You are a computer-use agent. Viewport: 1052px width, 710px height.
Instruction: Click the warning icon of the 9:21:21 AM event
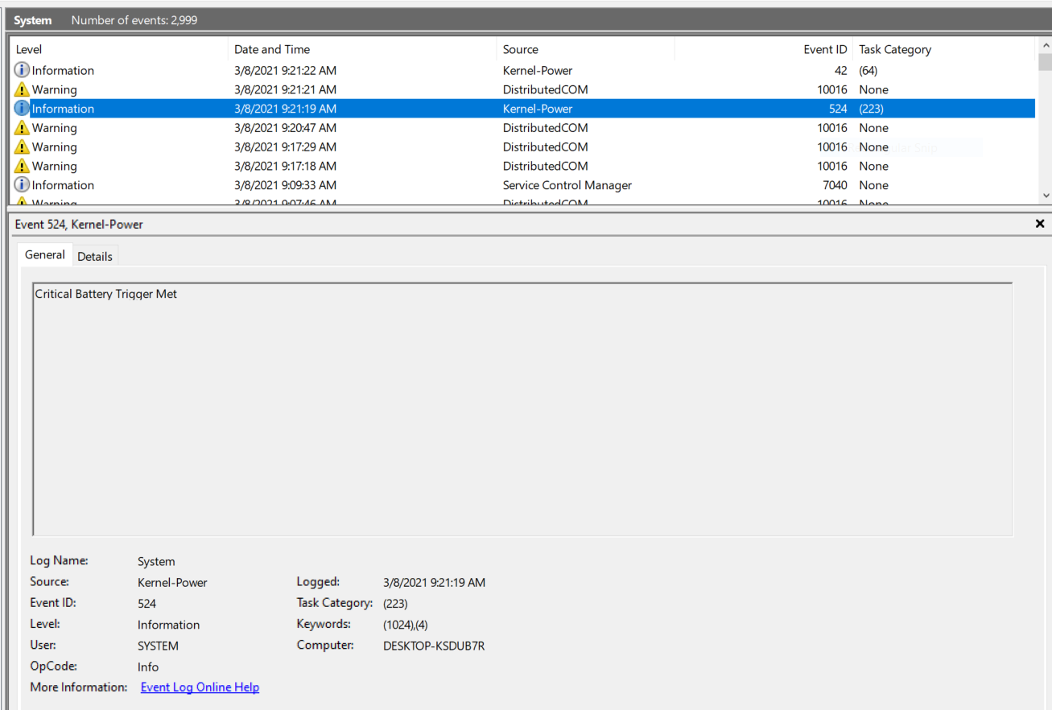pos(23,89)
